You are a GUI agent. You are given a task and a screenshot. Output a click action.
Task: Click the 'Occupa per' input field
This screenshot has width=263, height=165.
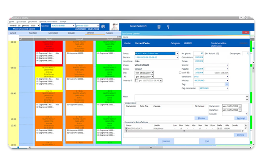245,54
